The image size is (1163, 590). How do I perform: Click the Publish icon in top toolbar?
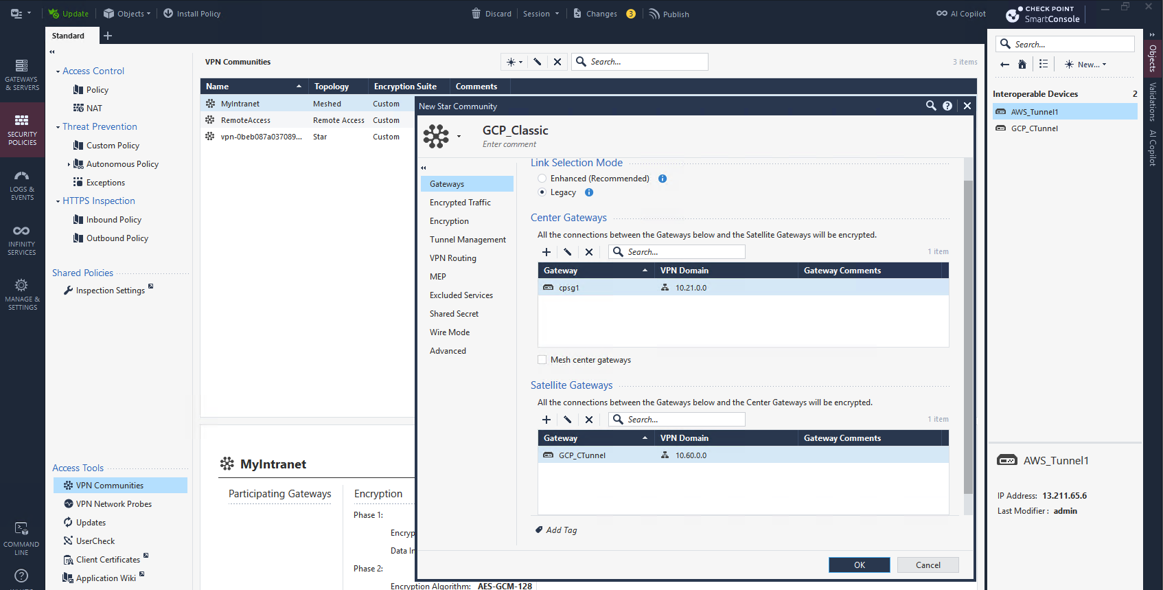(654, 14)
